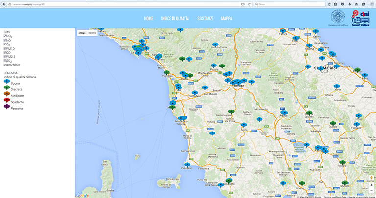
Task: Disable the BENZENE filter checkbox
Action: 5,65
